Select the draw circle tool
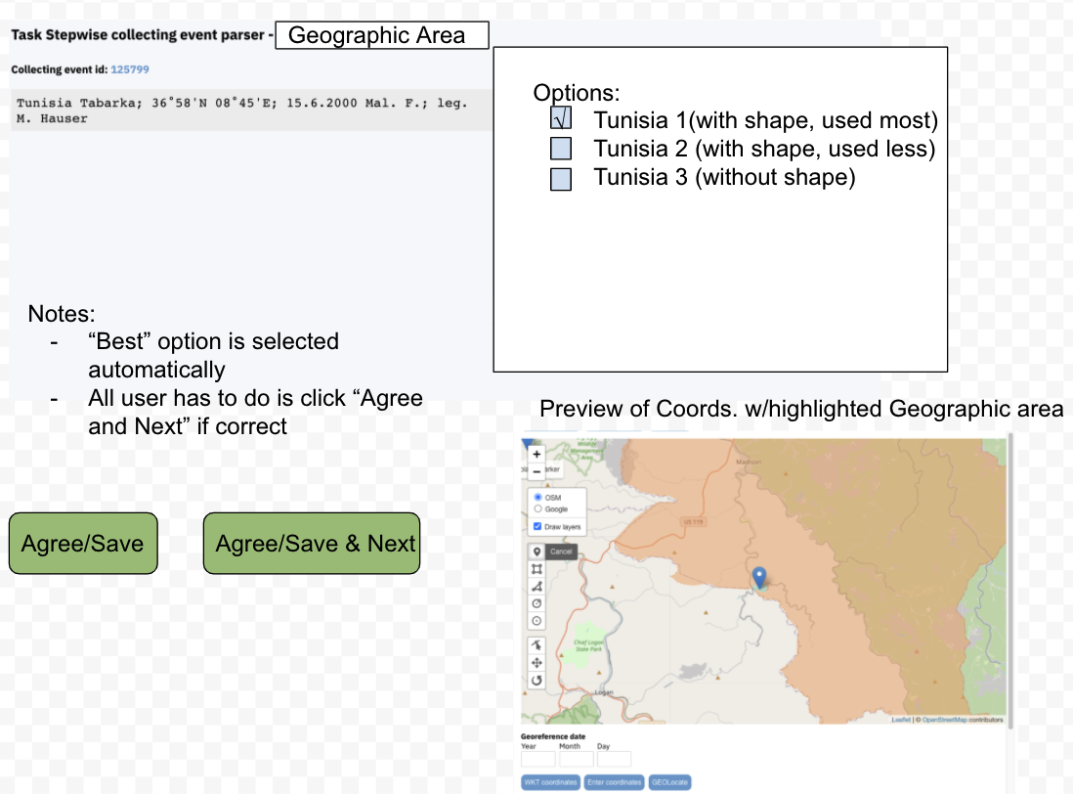The image size is (1073, 794). tap(536, 603)
